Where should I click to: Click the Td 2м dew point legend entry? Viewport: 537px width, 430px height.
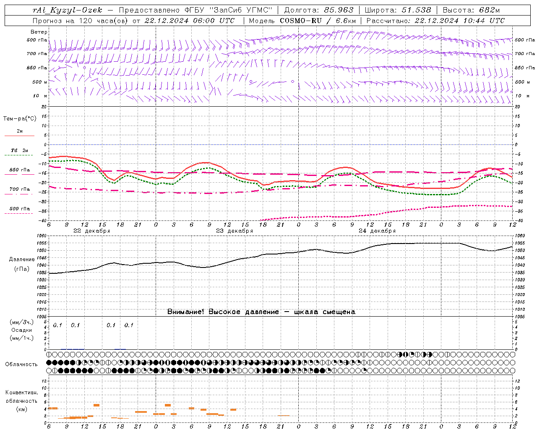(x=20, y=150)
